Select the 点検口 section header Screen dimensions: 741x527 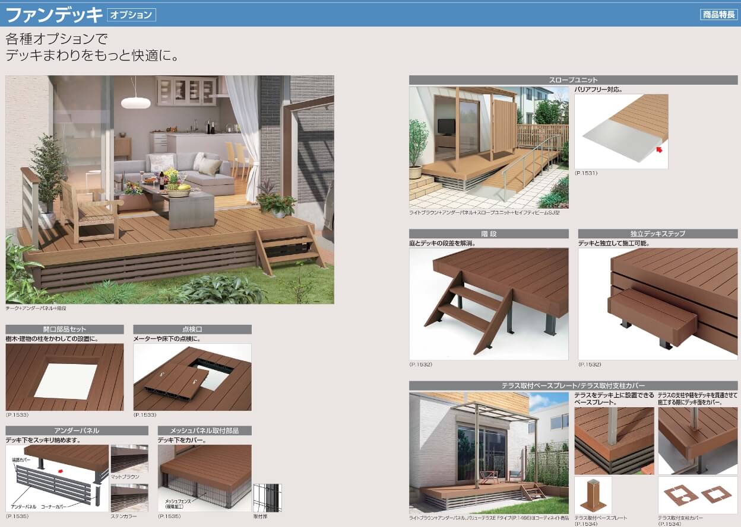[x=192, y=330]
